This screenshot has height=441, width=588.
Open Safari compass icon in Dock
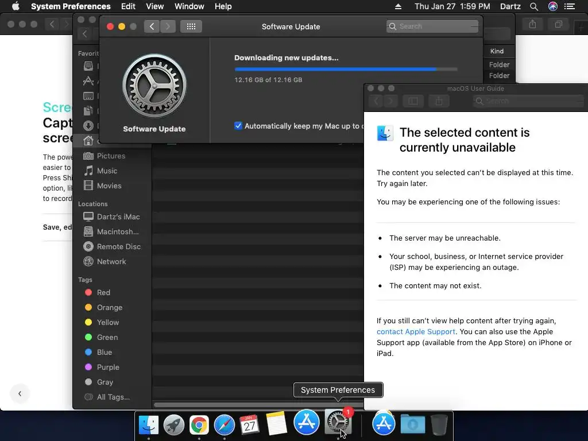[225, 424]
